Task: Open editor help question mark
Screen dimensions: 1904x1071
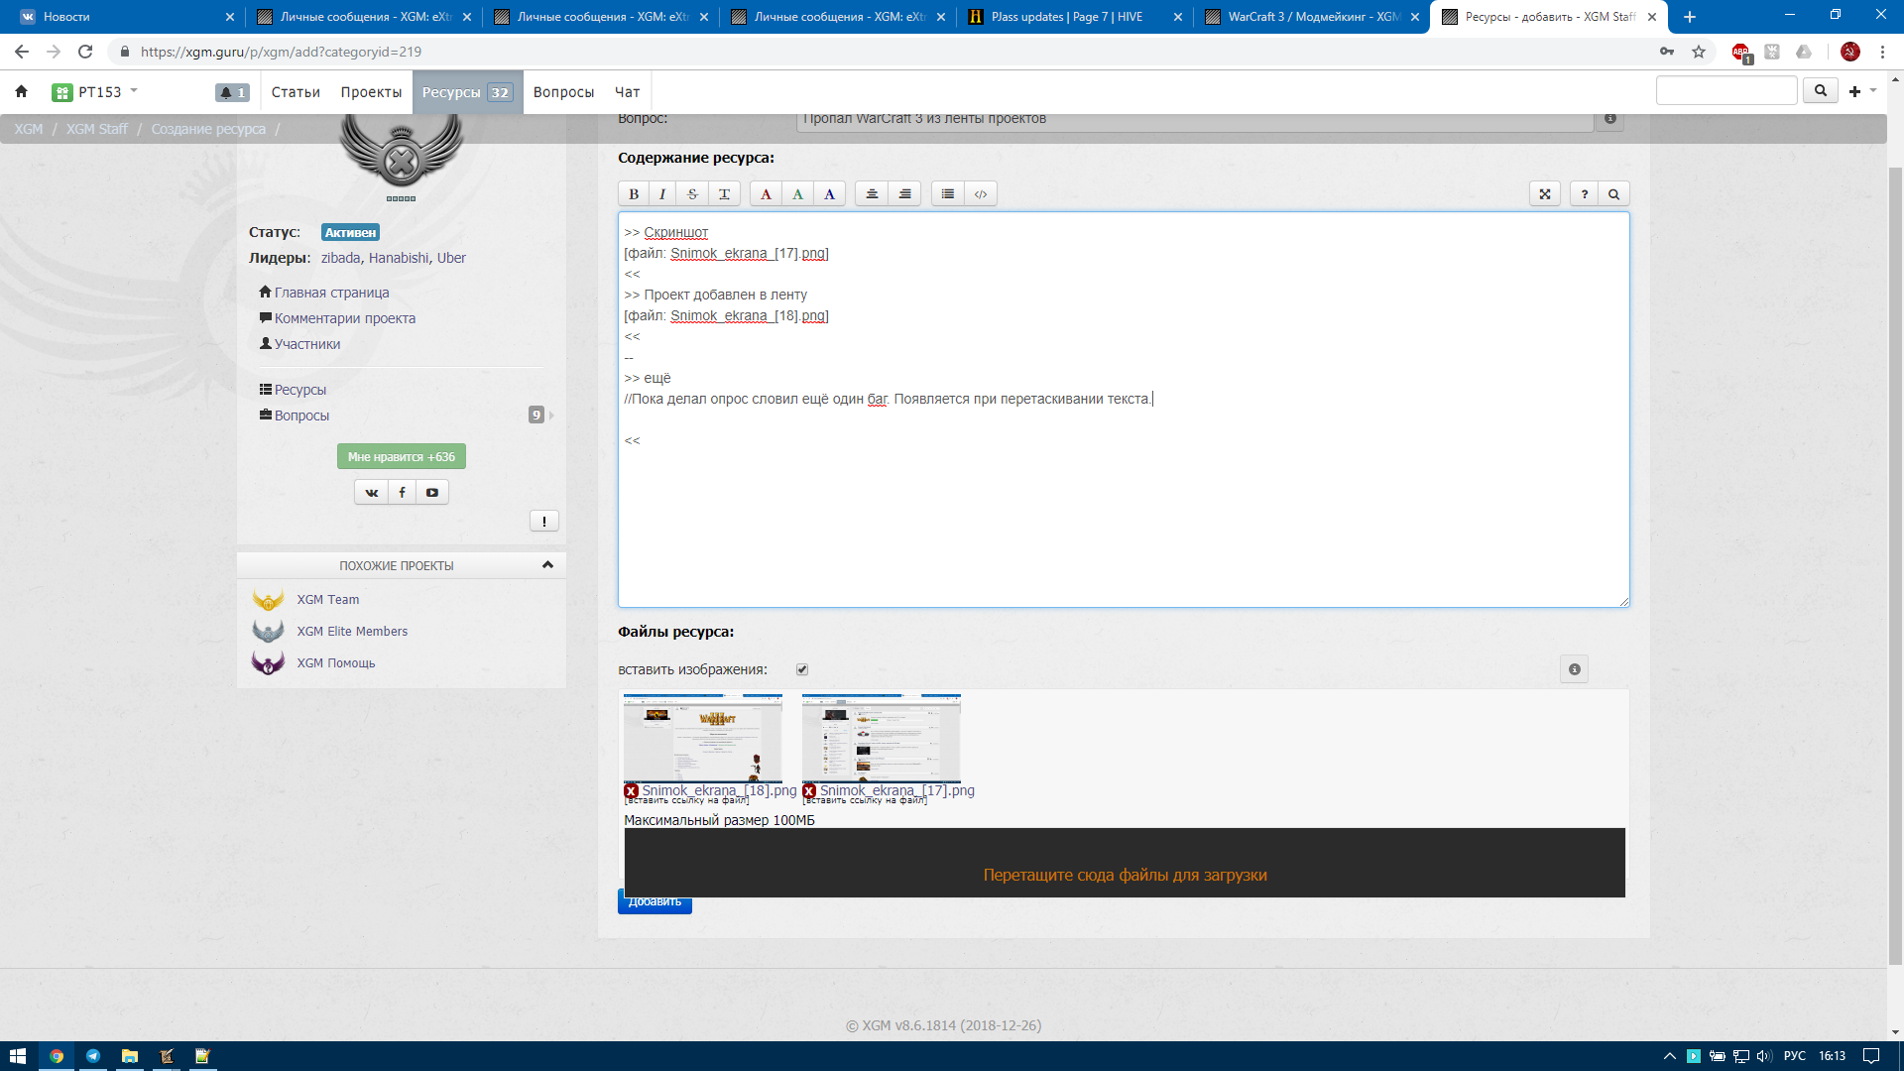Action: point(1584,194)
